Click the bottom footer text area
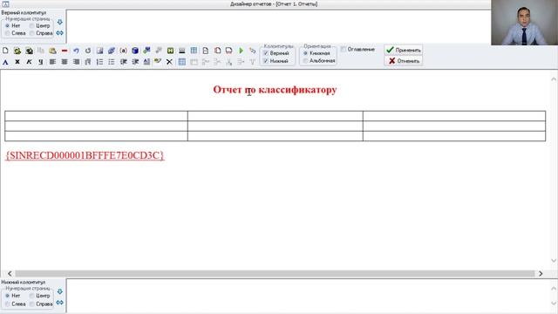This screenshot has height=314, width=558. [308, 297]
